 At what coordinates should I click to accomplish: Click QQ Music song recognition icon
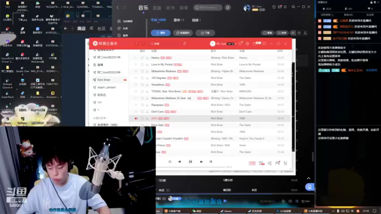click(x=228, y=8)
